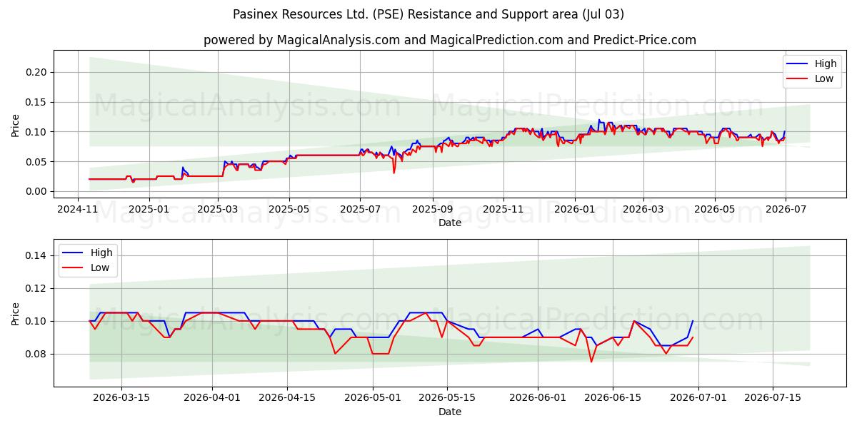Click the 'Date' x-axis label under bottom chart
The height and width of the screenshot is (428, 857).
click(x=450, y=412)
